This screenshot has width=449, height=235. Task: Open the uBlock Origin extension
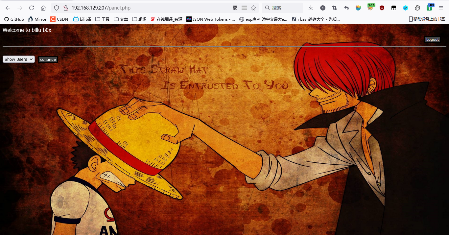coord(382,8)
